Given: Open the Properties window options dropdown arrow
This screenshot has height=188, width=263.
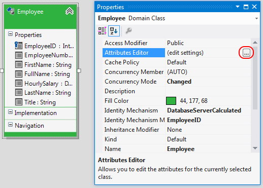Looking at the screenshot, I should pyautogui.click(x=238, y=7).
